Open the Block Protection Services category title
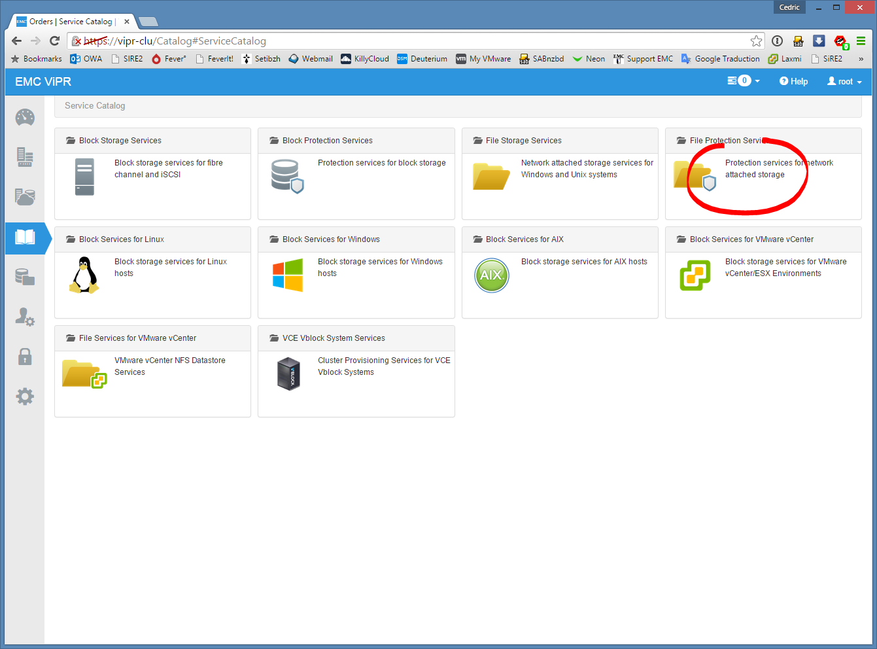Screen dimensions: 877x649 (328, 141)
